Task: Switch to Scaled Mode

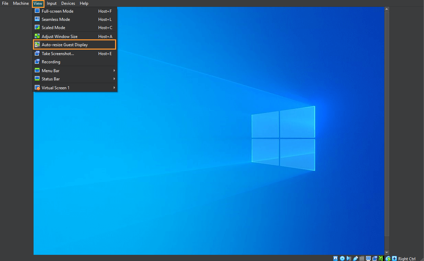Action: [x=75, y=28]
